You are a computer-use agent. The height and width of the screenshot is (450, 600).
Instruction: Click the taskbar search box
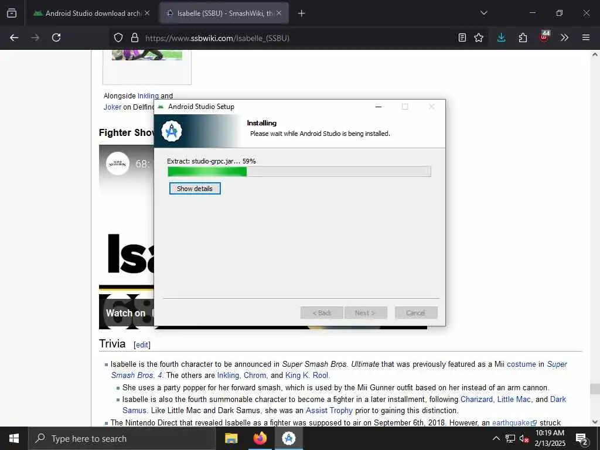tap(122, 438)
